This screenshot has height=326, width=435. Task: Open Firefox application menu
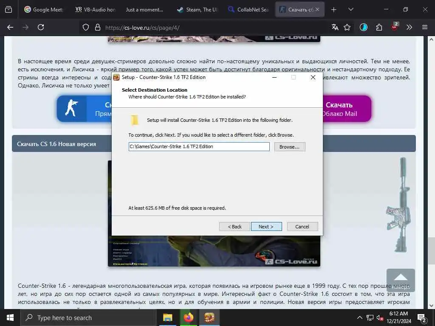[x=425, y=27]
